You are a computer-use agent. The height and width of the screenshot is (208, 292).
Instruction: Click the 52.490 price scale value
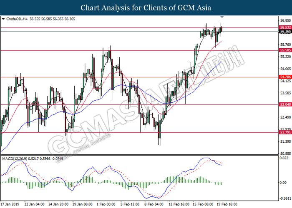pos(285,117)
